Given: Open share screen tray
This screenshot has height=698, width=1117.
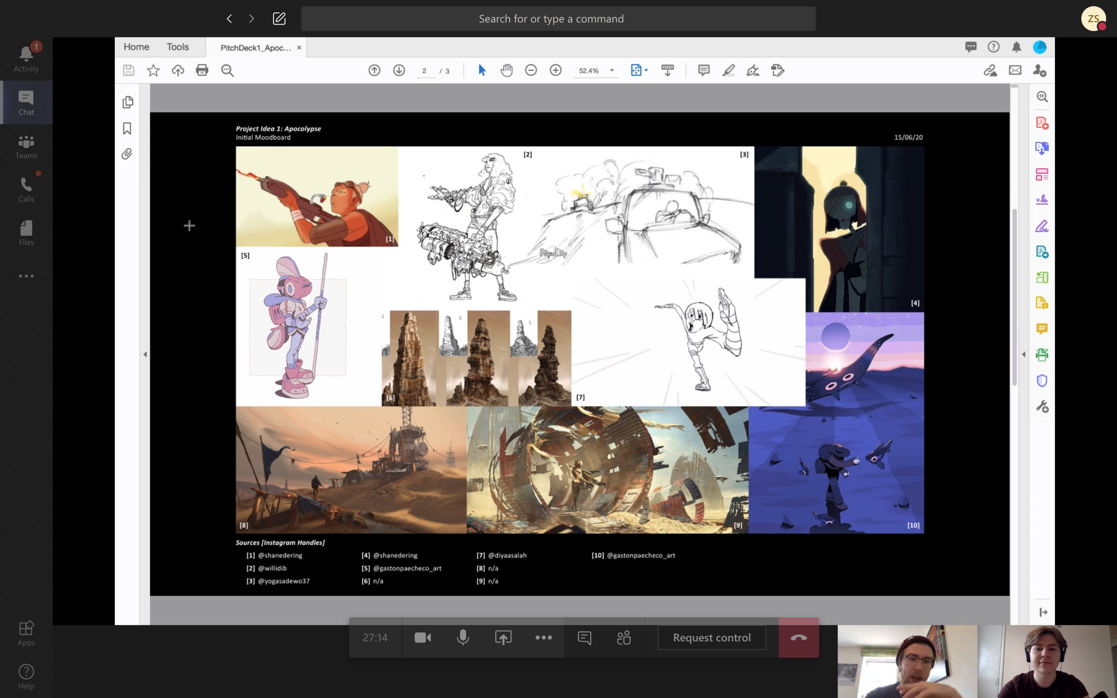Looking at the screenshot, I should pos(503,638).
